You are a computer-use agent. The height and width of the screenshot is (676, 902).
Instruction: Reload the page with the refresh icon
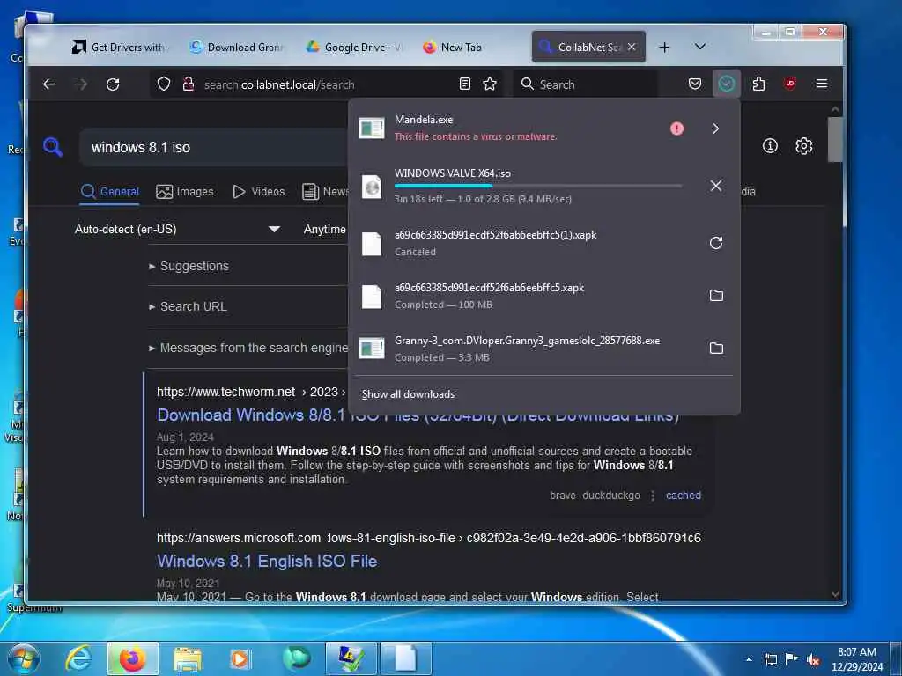[113, 84]
